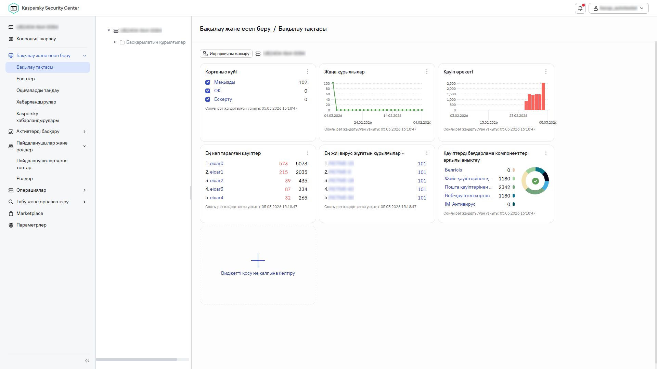The width and height of the screenshot is (657, 369).
Task: Click the Иерархияны жасыру button
Action: coord(226,54)
